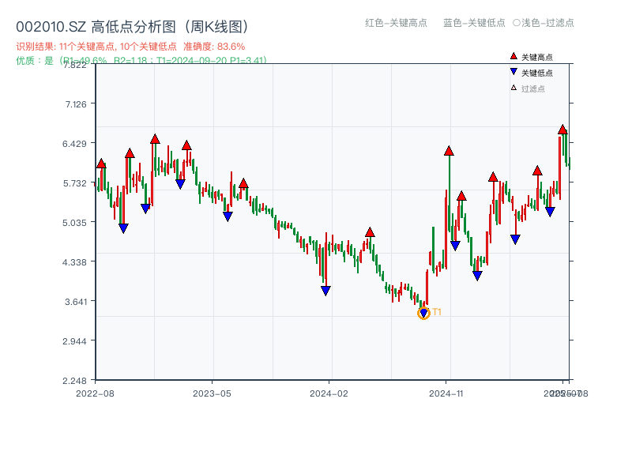Click the 2023-05 x-axis label
The width and height of the screenshot is (632, 474).
pos(212,393)
